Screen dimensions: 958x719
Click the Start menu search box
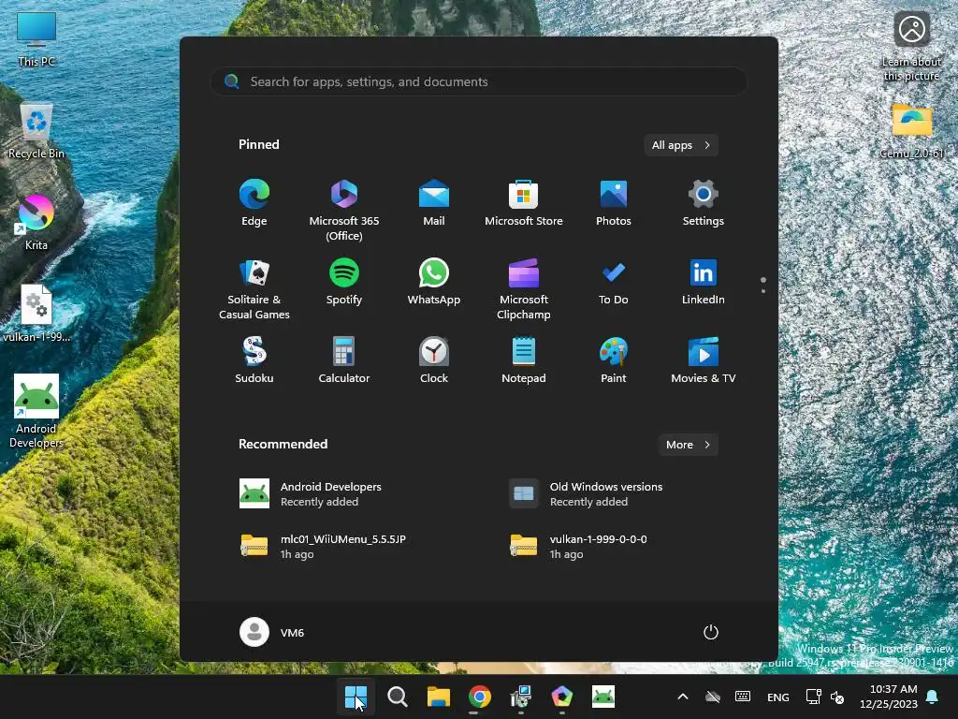coord(479,81)
